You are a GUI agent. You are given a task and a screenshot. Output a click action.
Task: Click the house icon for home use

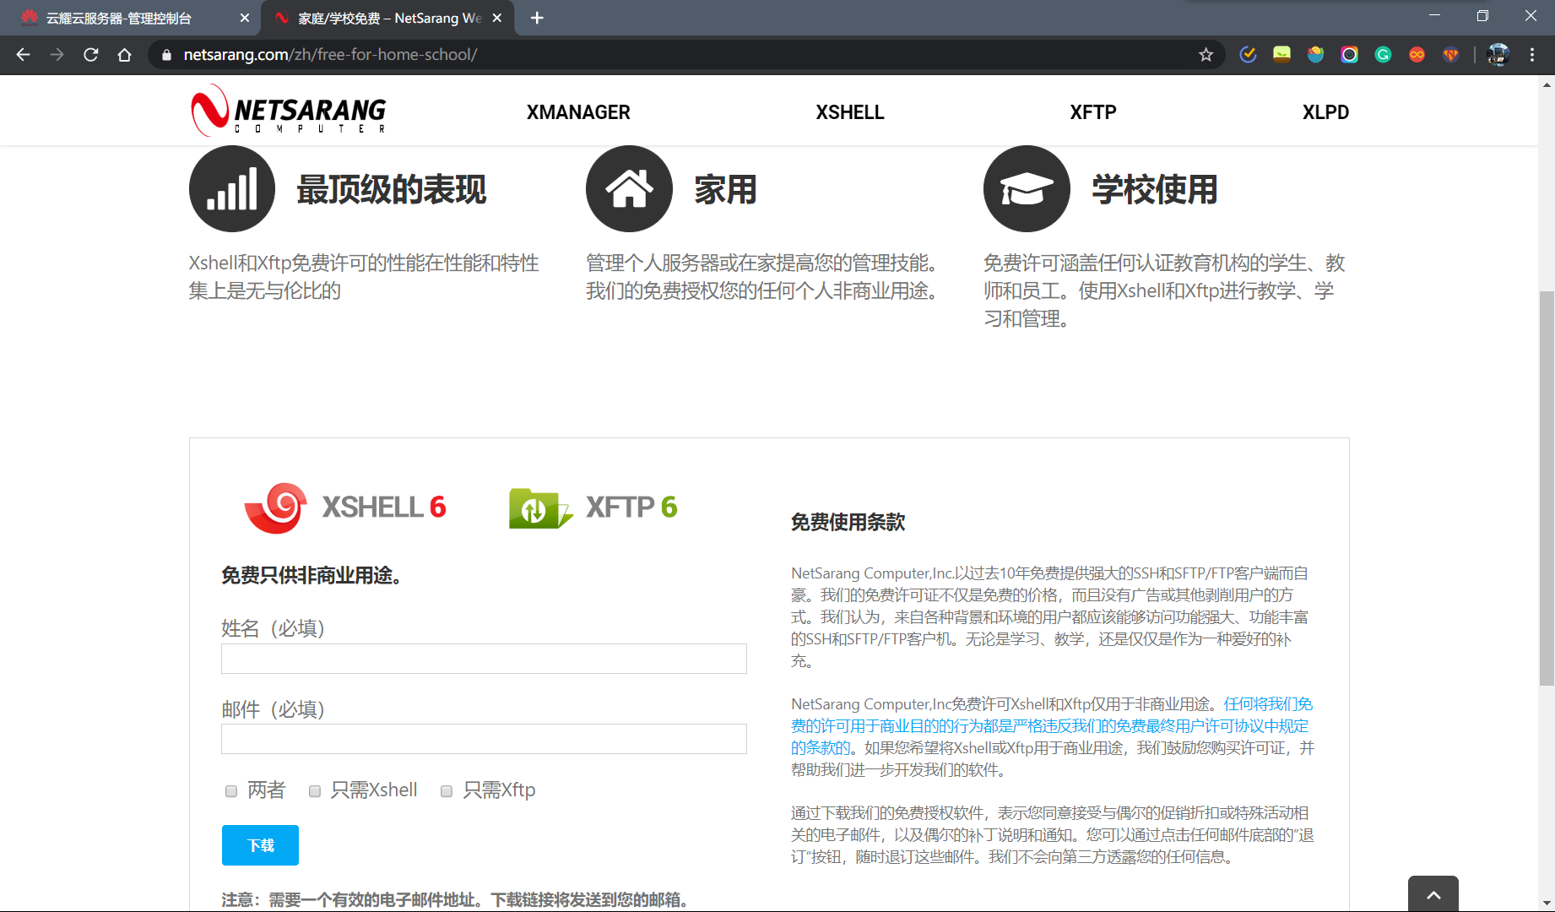tap(629, 189)
